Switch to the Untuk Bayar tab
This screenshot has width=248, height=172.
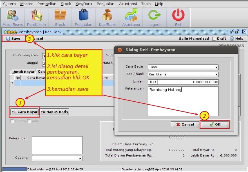23,72
